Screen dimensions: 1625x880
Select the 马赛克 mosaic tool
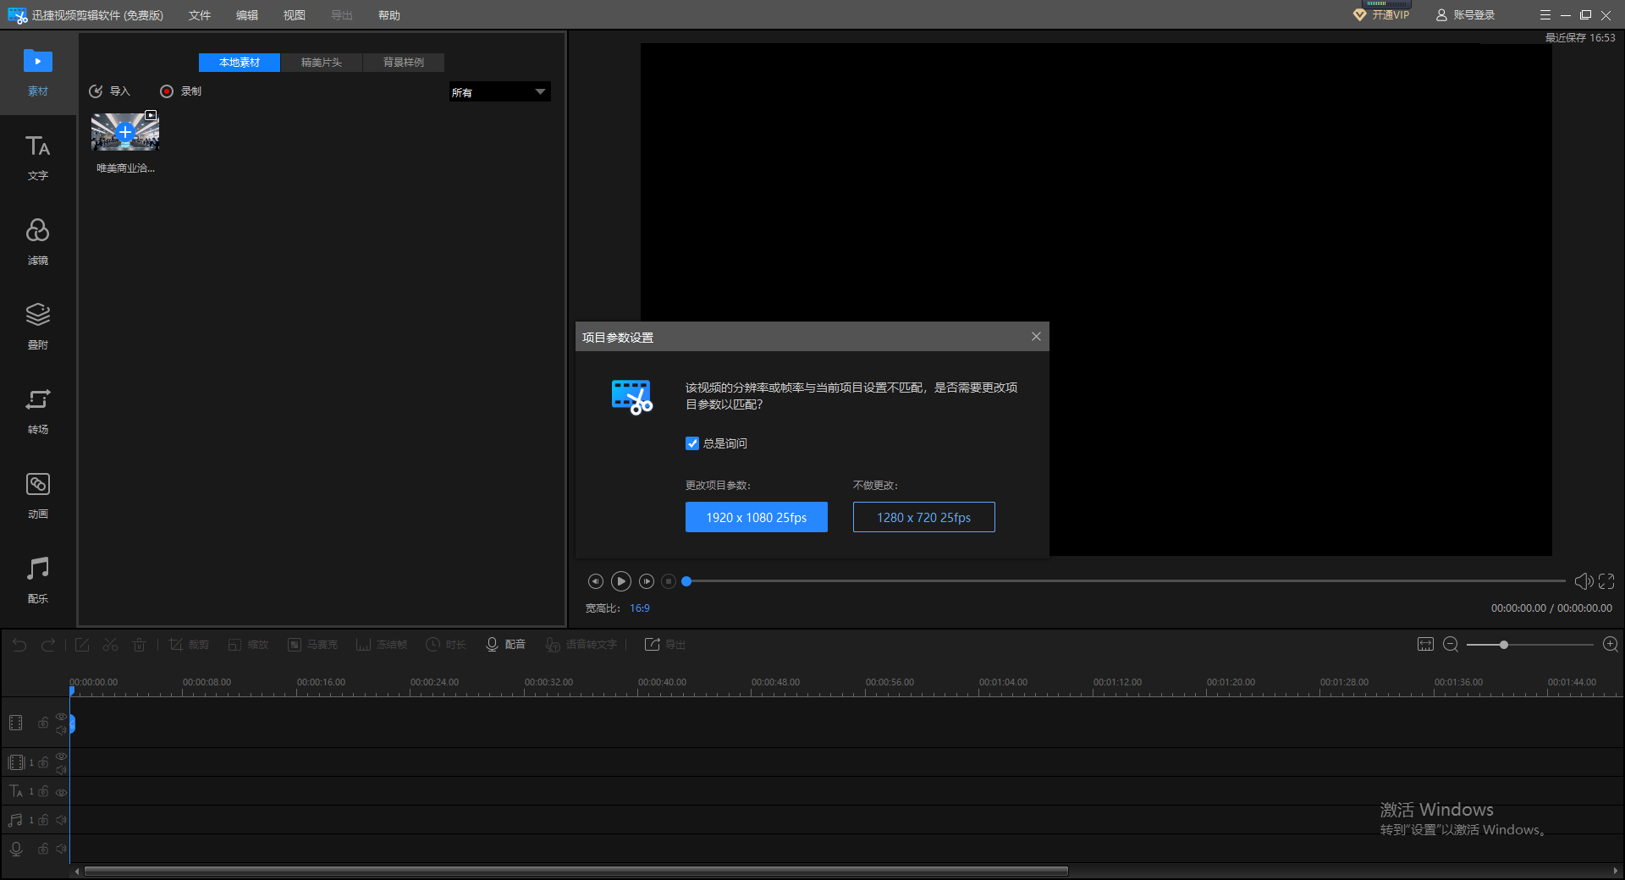pyautogui.click(x=312, y=645)
